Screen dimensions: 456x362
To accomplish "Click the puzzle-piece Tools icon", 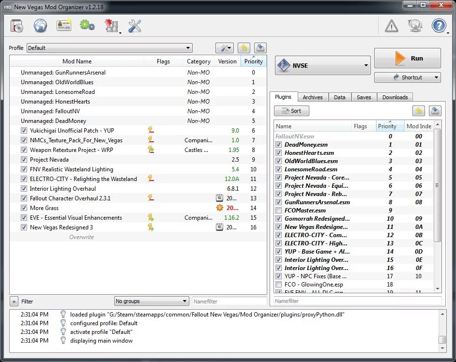I will 111,26.
